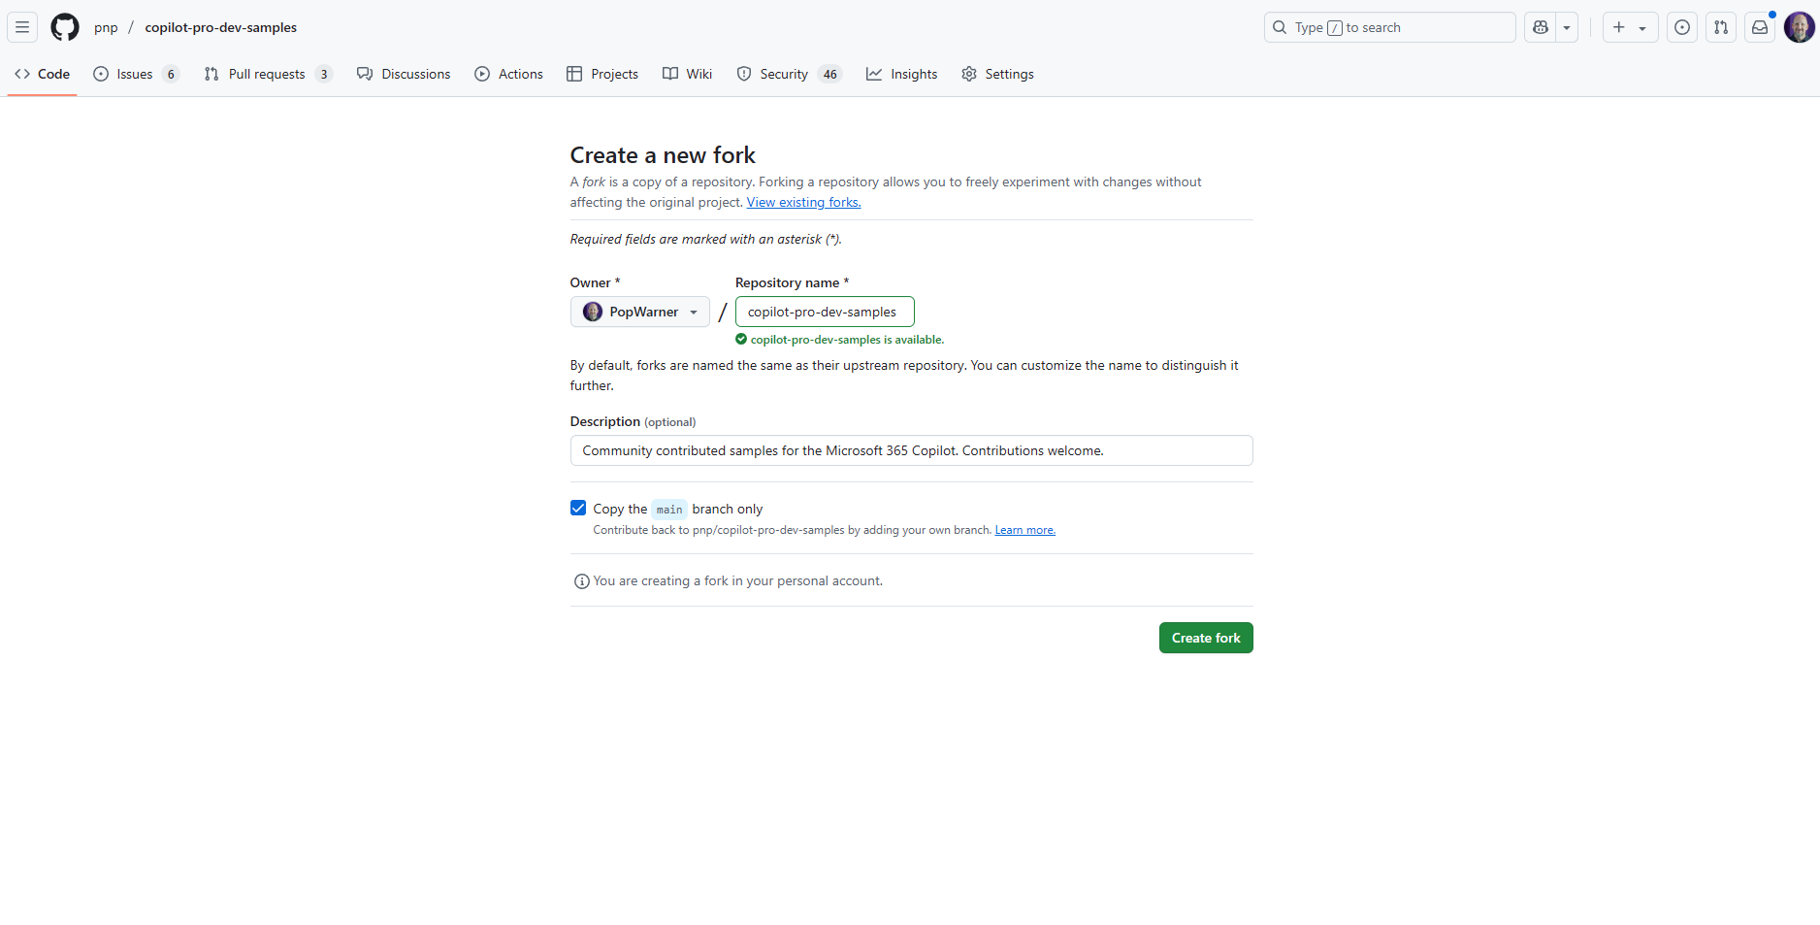Click the info icon beside personal account note
The width and height of the screenshot is (1820, 925).
pos(582,581)
